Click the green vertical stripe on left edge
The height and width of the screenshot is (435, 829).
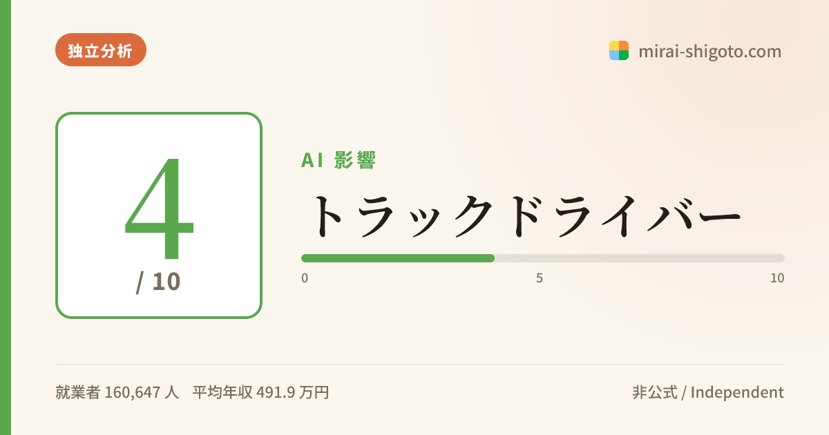click(6, 217)
